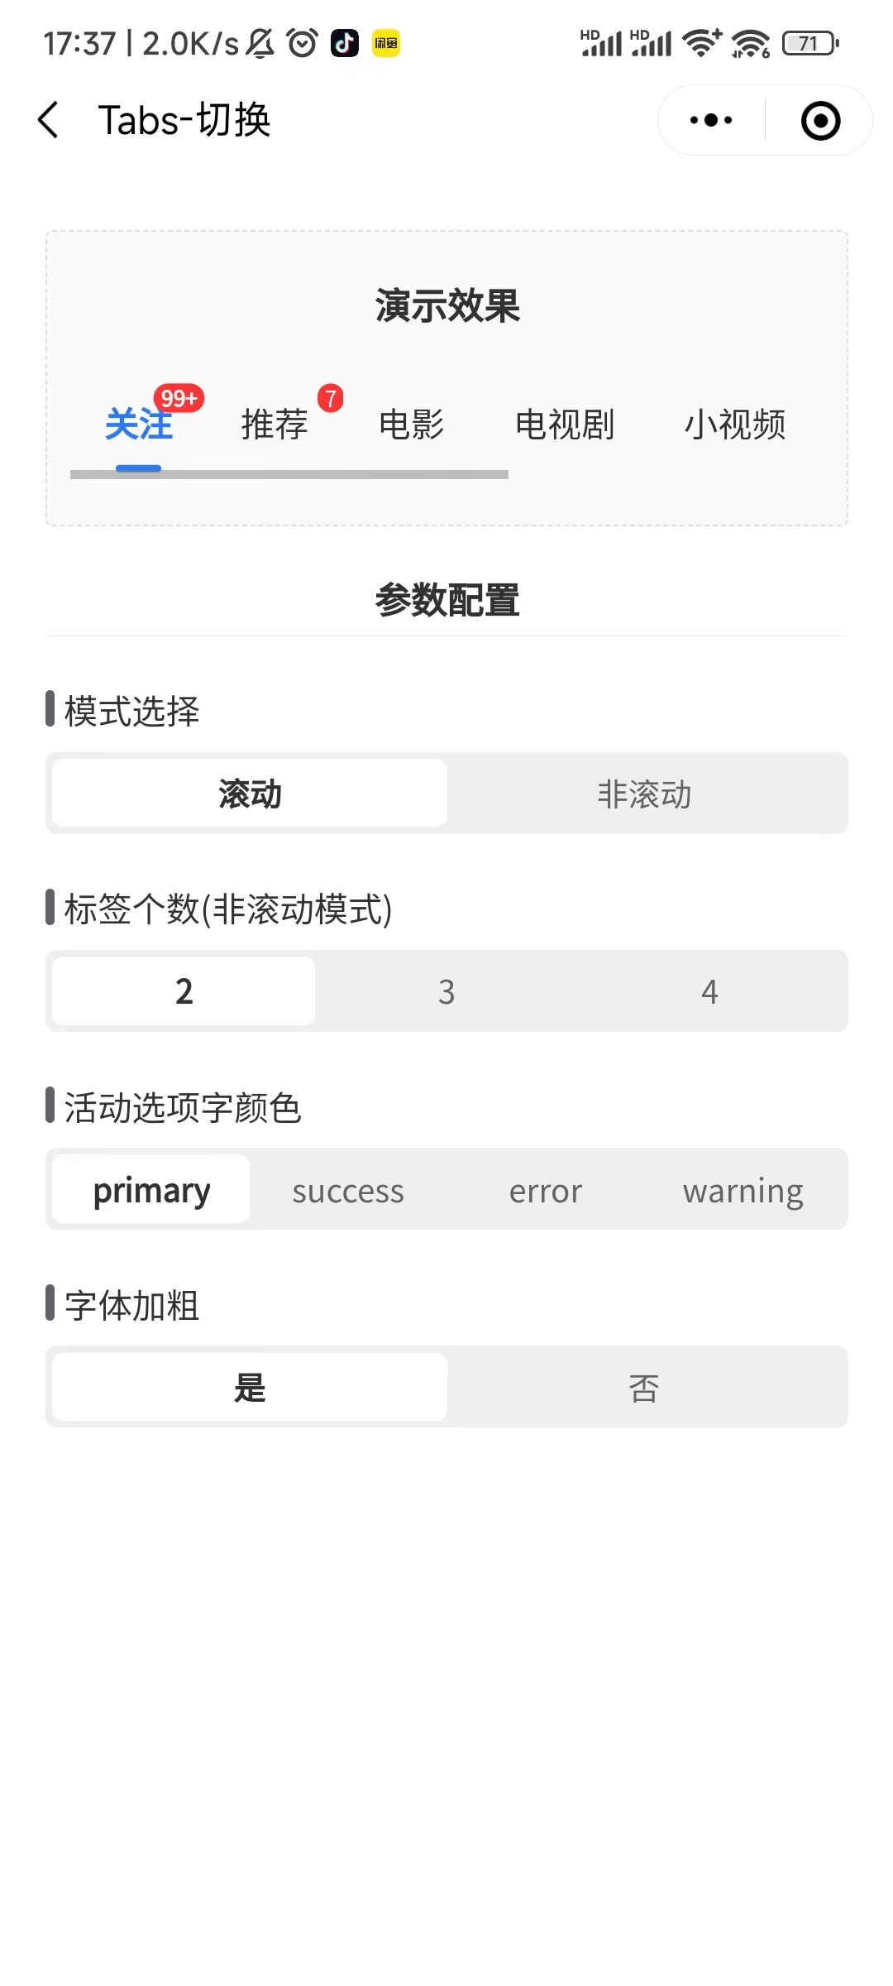Tap the 99+ red badge on 关注
Viewport: 893px width, 1986px height.
pos(178,397)
